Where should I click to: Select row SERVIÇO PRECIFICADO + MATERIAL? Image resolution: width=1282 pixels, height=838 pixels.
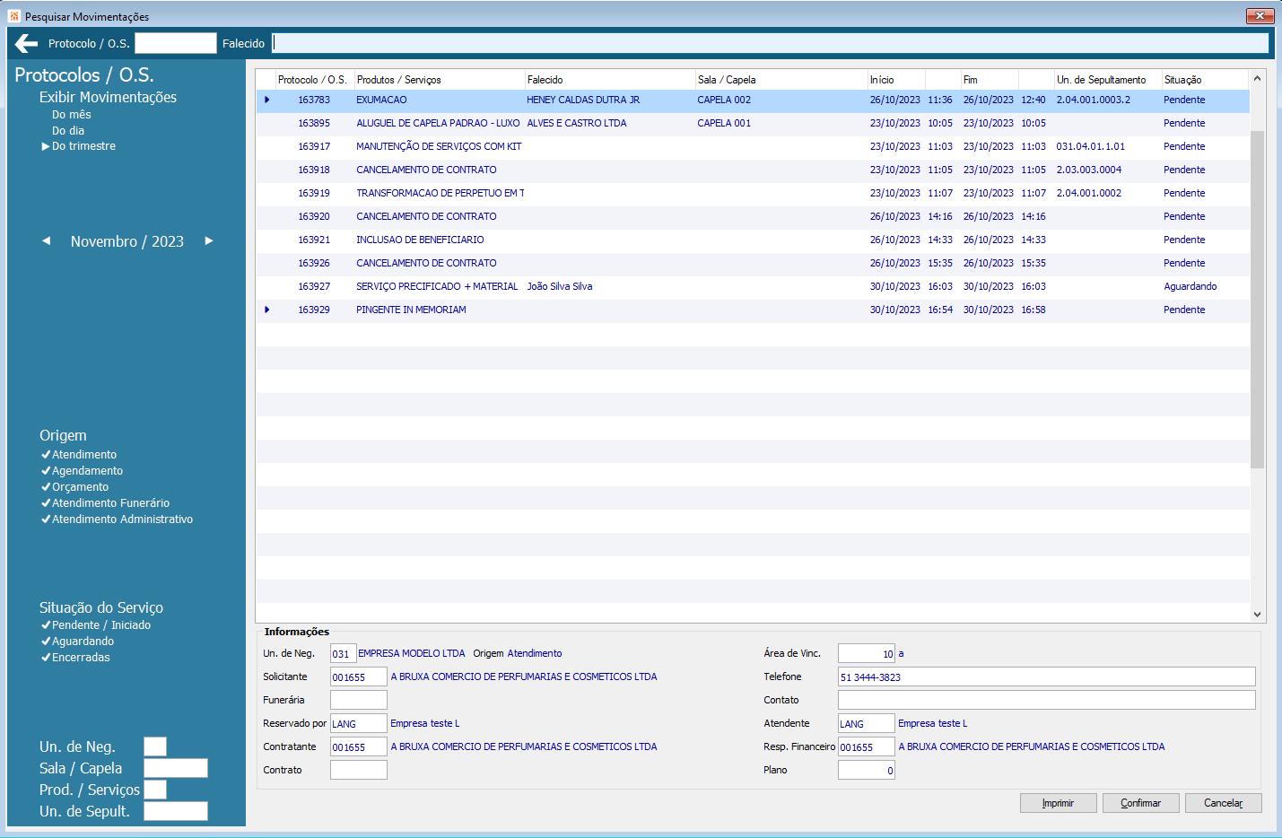[x=753, y=286]
